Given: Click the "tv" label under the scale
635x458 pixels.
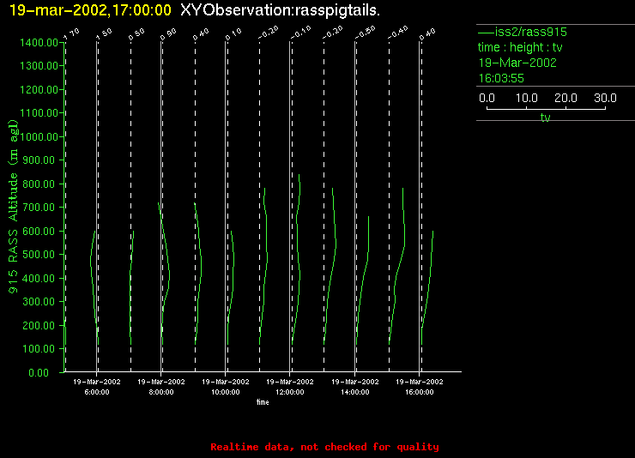Looking at the screenshot, I should (546, 118).
